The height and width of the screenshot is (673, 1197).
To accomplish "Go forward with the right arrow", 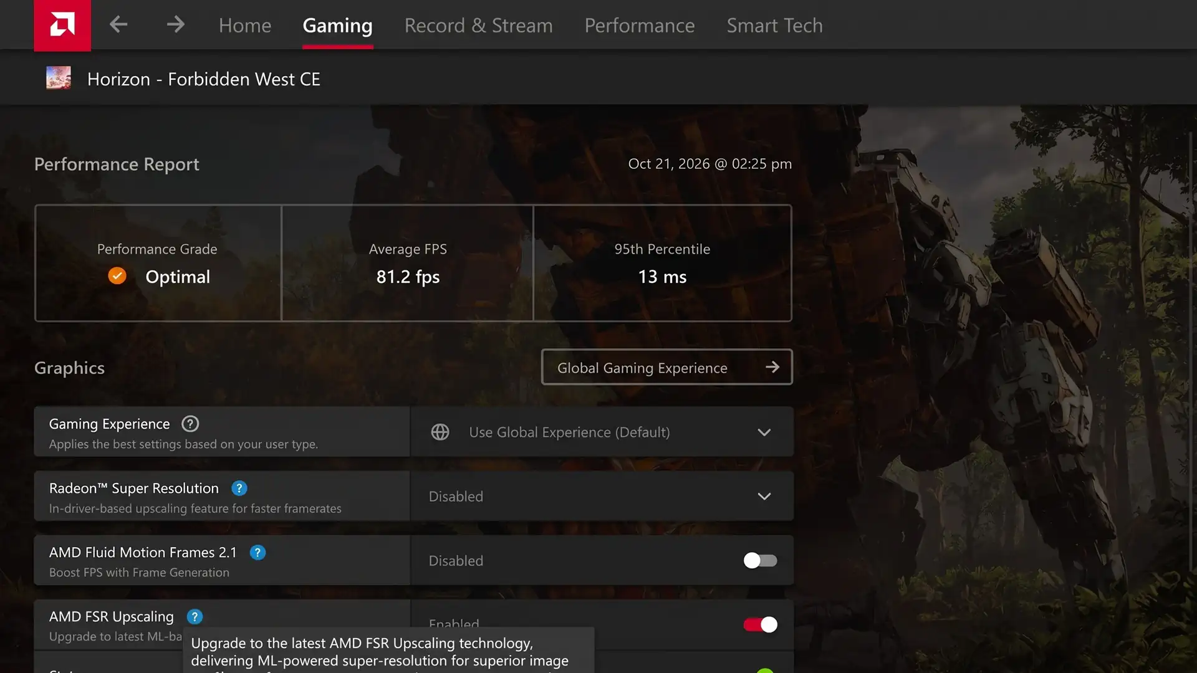I will [x=176, y=25].
